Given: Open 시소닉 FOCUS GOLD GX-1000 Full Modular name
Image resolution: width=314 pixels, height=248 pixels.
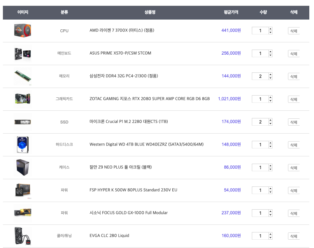Looking at the screenshot, I should click(x=129, y=213).
